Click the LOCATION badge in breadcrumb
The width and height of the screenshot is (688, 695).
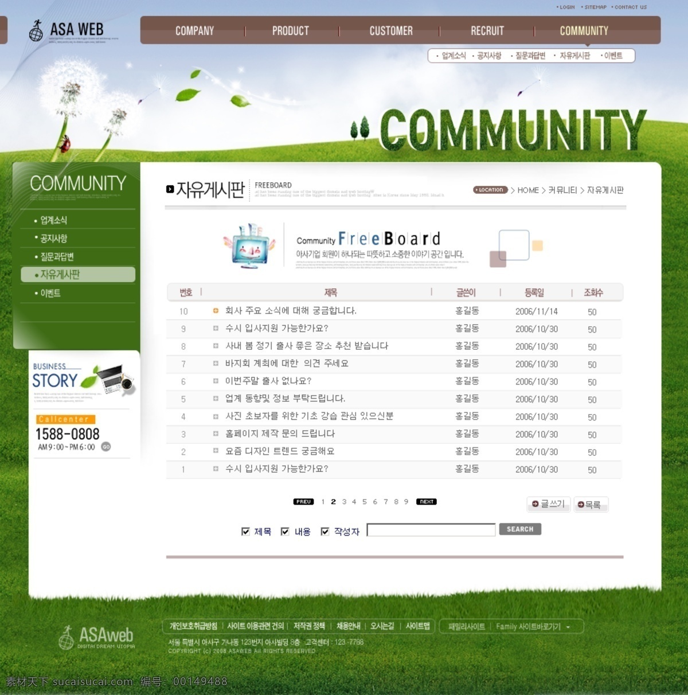coord(490,190)
